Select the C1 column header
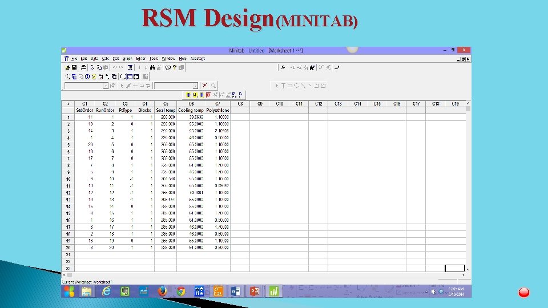Screen dimensions: 548x308 pyautogui.click(x=84, y=104)
